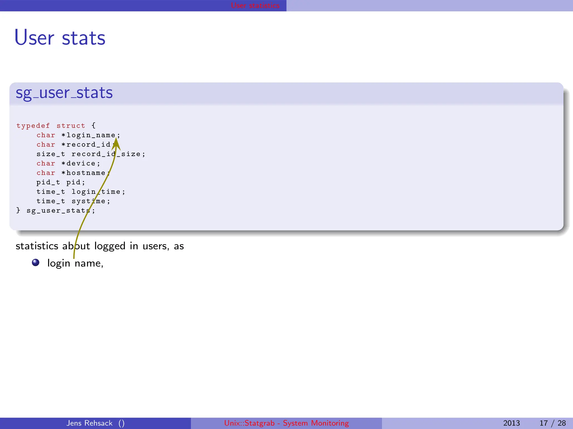
Task: Select the 'size_t record_id_size;' code line
Action: (91, 154)
